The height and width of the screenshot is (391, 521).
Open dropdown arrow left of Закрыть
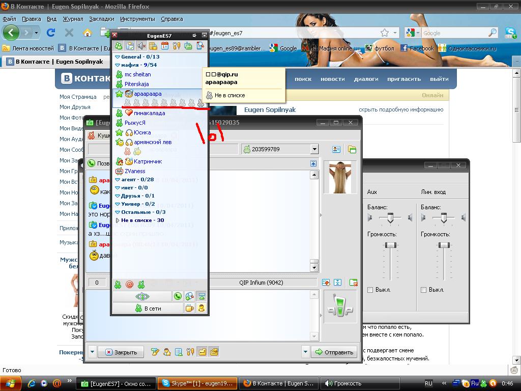[93, 352]
